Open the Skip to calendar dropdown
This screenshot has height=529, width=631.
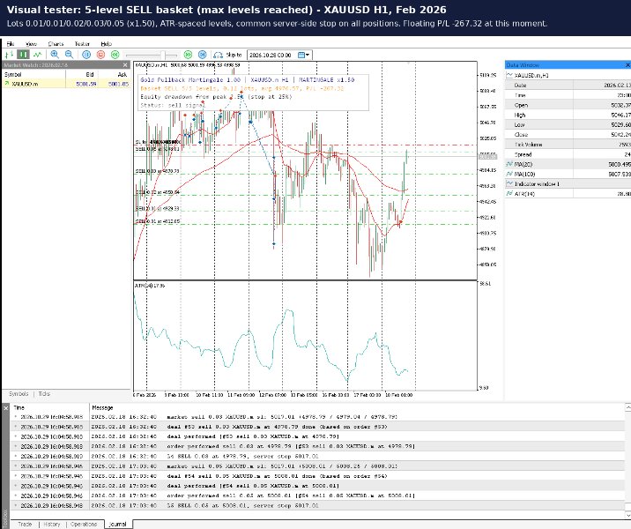(x=304, y=55)
